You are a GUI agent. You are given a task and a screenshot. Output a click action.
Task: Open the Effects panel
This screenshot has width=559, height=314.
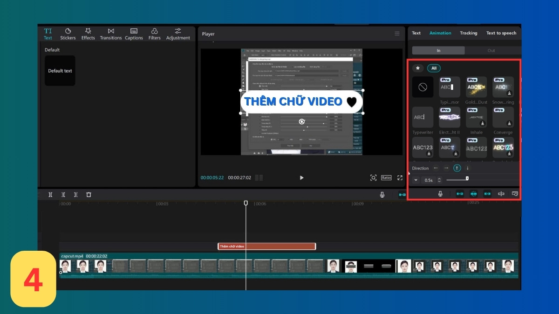click(88, 33)
